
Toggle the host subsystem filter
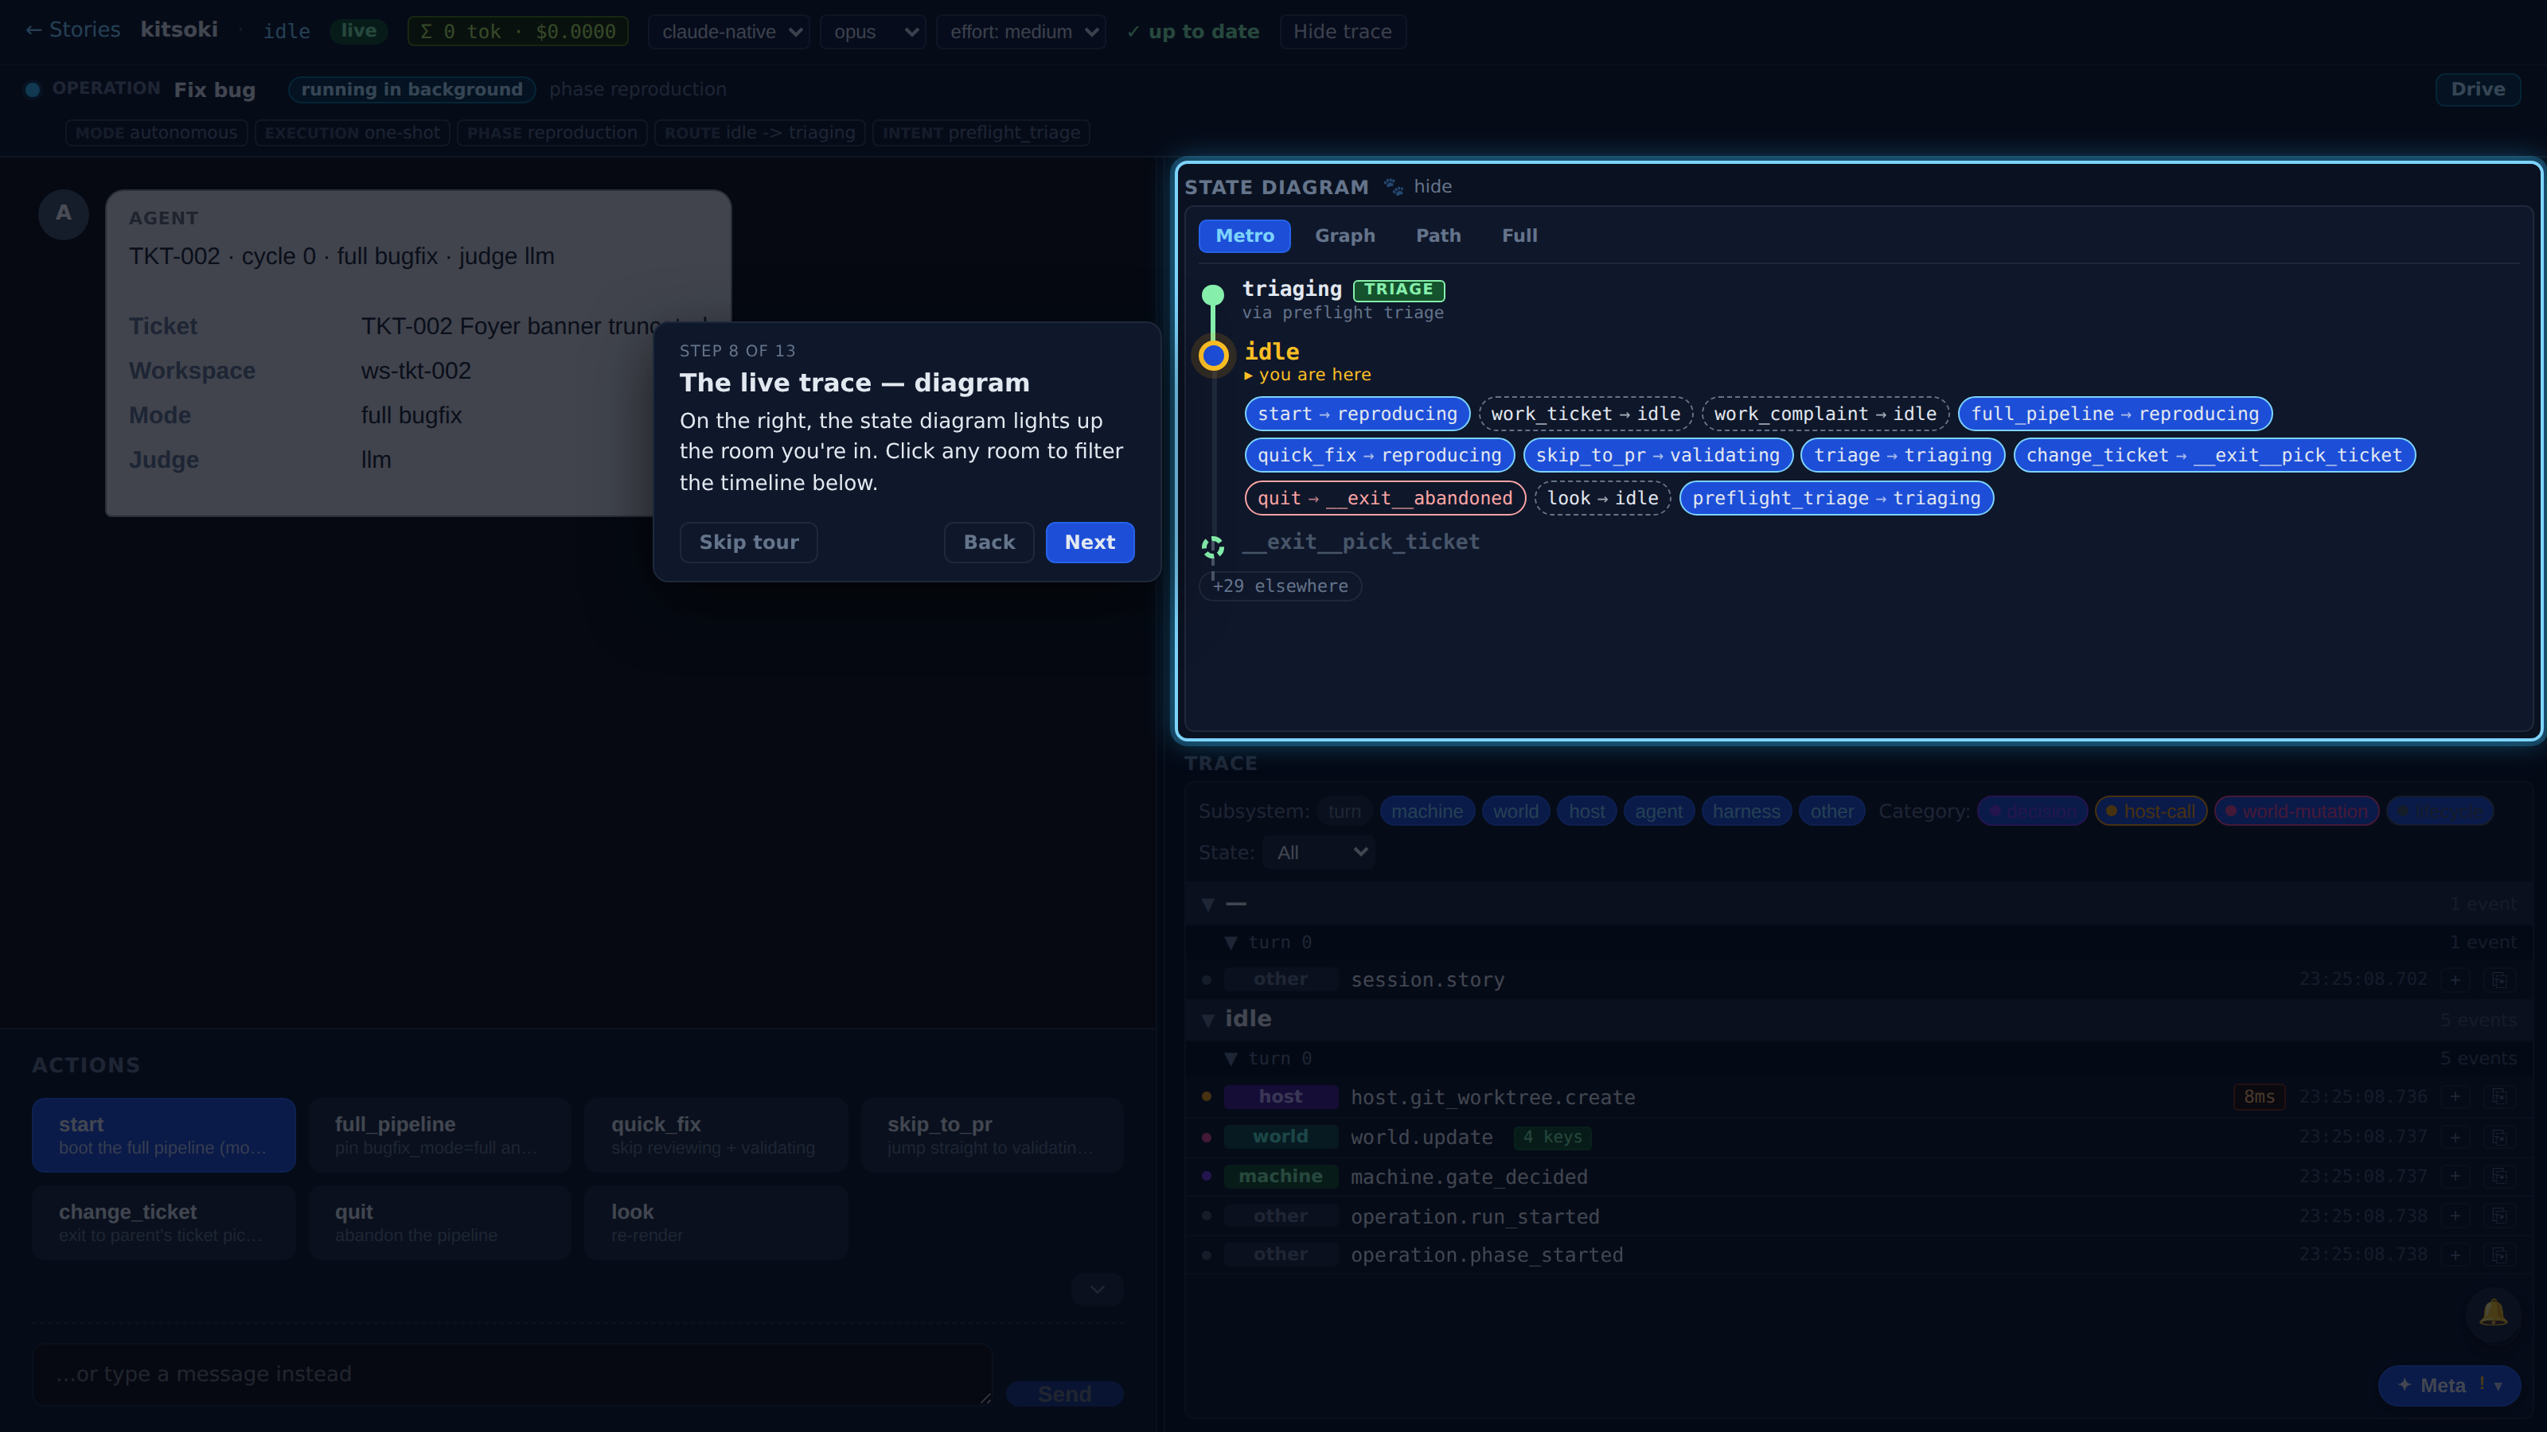tap(1586, 811)
